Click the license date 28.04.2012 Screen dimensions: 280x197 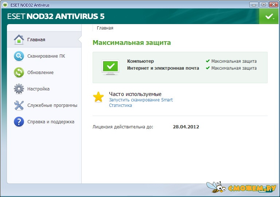click(x=186, y=127)
